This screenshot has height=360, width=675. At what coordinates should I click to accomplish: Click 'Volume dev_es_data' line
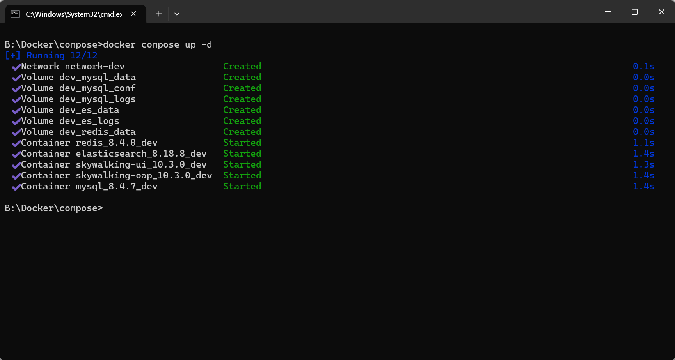point(70,110)
